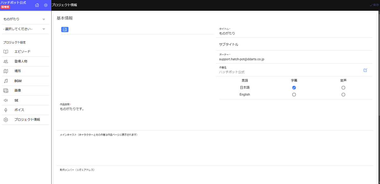Click the プロジェクト情報 gear icon in sidebar
Screen dimensions: 380x184
tap(6, 120)
